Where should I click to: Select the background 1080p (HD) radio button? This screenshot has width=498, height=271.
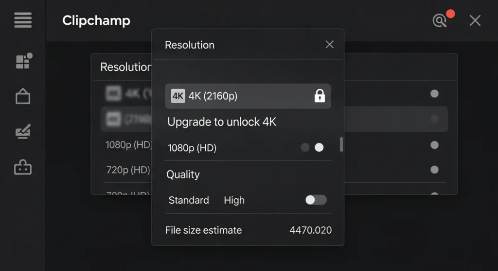pos(434,145)
